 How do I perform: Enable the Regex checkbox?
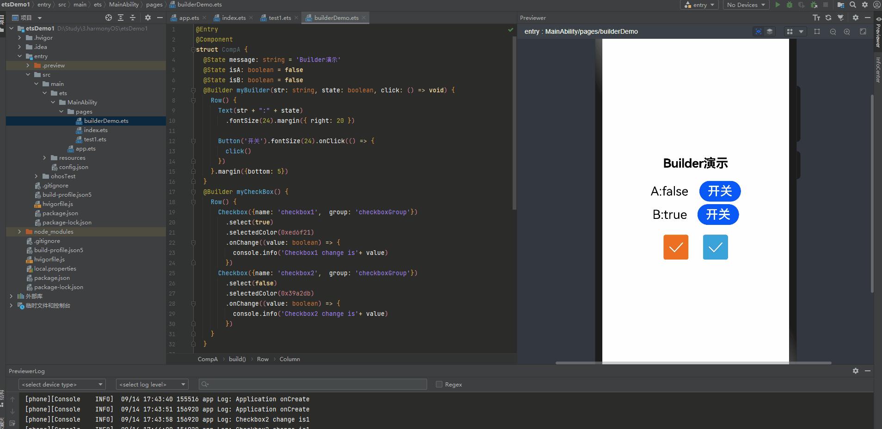pos(439,384)
